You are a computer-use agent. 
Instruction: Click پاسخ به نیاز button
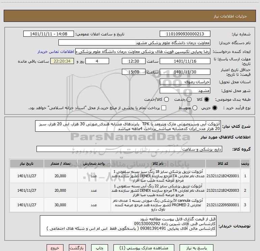(x=196, y=248)
